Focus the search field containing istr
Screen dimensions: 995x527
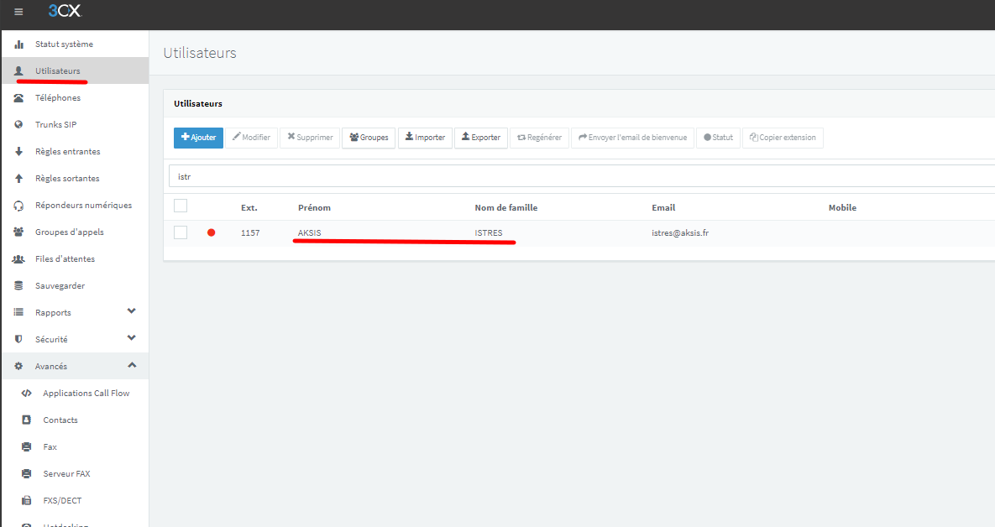[x=581, y=176]
